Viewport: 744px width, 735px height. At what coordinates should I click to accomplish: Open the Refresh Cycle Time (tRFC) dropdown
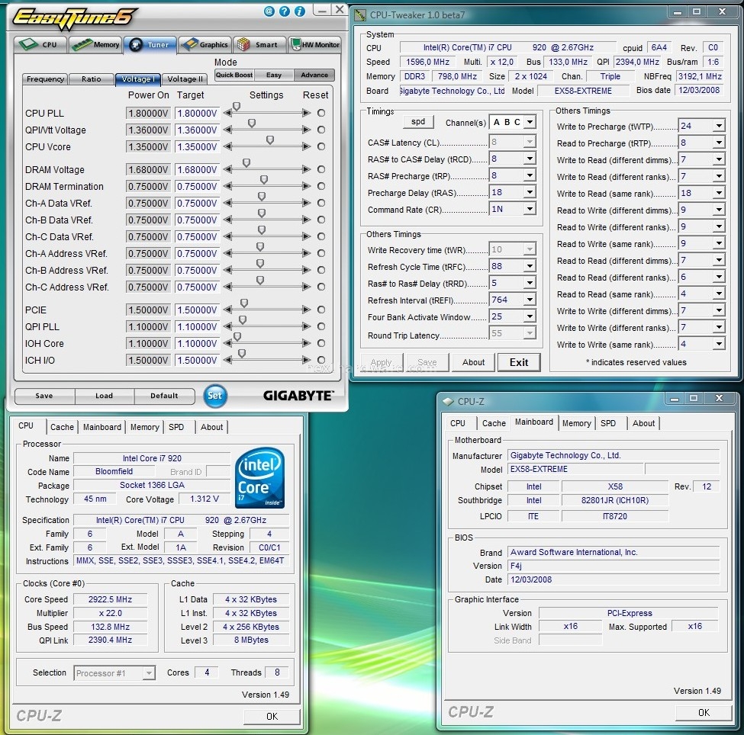pos(530,267)
